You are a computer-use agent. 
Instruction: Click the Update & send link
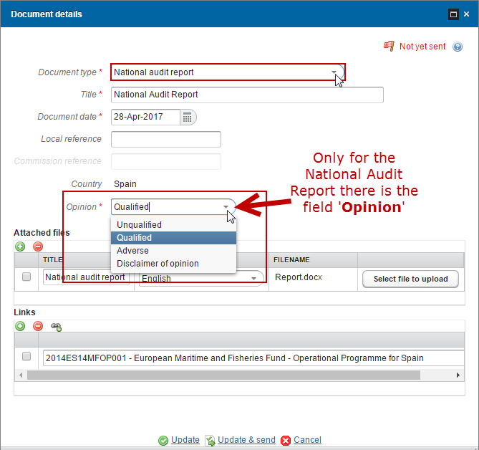tap(246, 440)
